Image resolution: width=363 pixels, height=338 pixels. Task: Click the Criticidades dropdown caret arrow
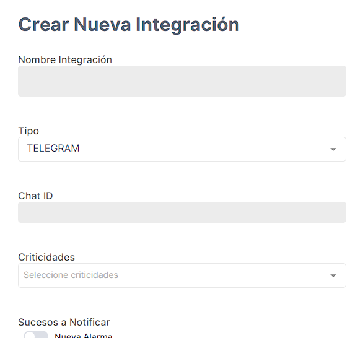[333, 275]
